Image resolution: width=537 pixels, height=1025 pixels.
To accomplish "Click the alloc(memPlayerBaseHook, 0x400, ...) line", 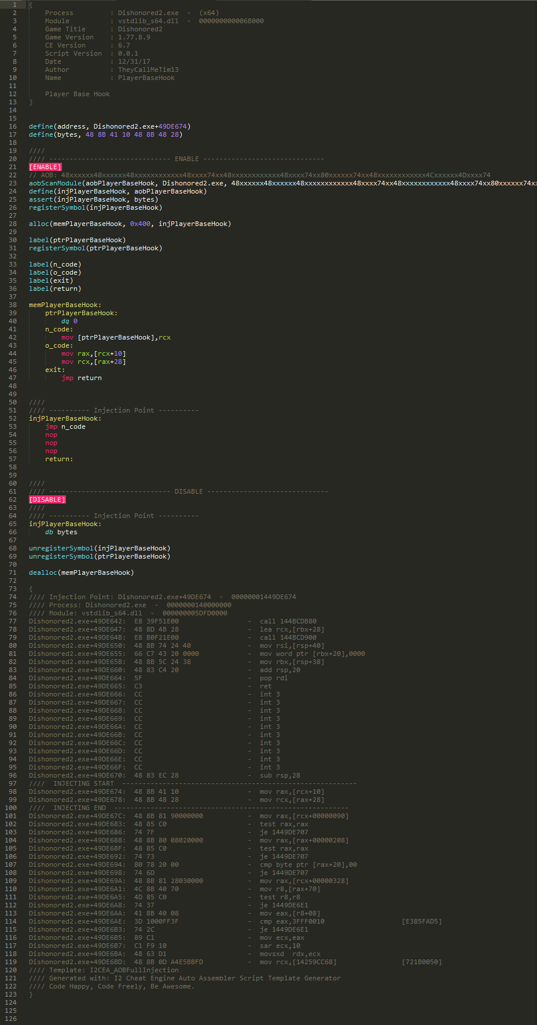I will coord(130,224).
